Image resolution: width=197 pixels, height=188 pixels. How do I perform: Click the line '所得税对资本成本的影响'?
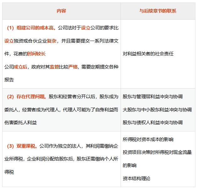[148, 140]
